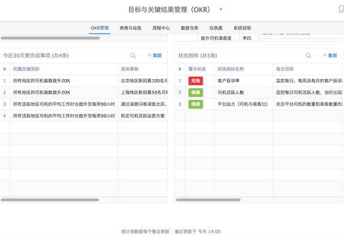
Task: Click the 状态指标名称 column header
Action: (x=231, y=69)
